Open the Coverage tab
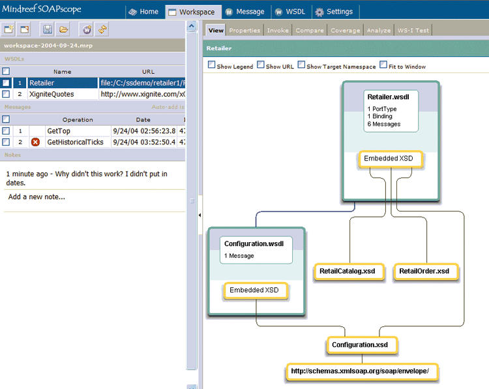Screen dimensions: 489x389 coord(345,30)
